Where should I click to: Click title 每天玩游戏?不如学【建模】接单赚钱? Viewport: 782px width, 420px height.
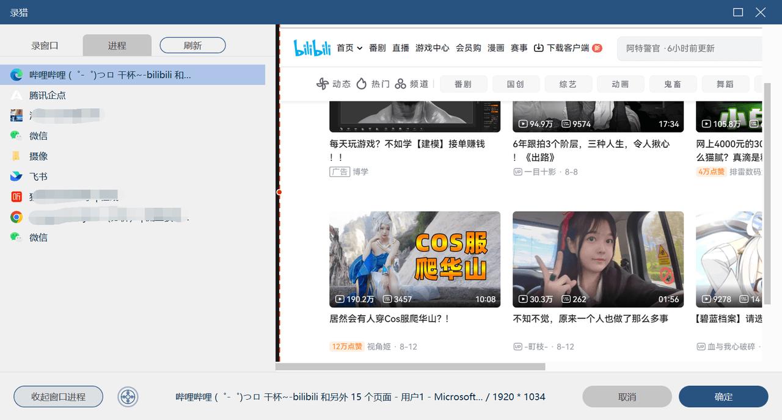(407, 150)
